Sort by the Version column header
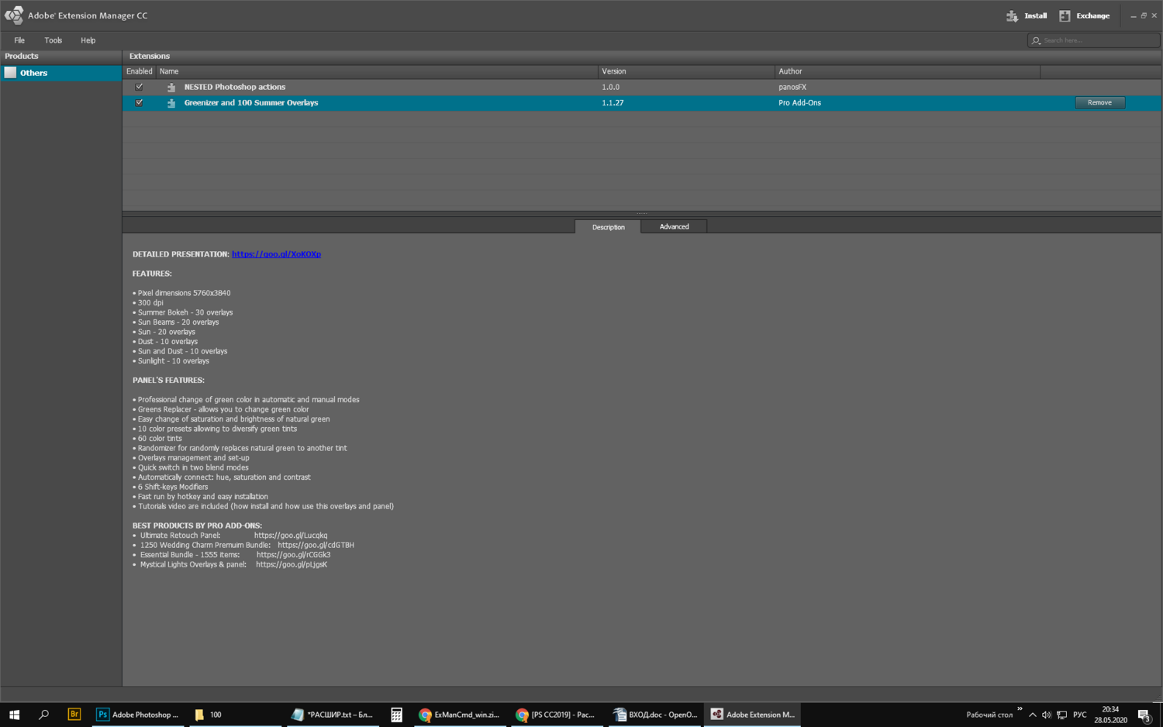The height and width of the screenshot is (727, 1163). [x=686, y=71]
